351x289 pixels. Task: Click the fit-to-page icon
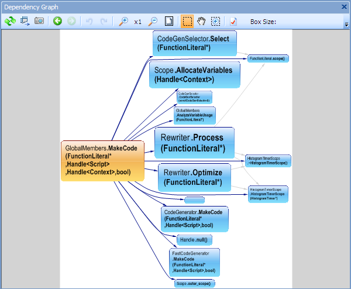coord(169,21)
